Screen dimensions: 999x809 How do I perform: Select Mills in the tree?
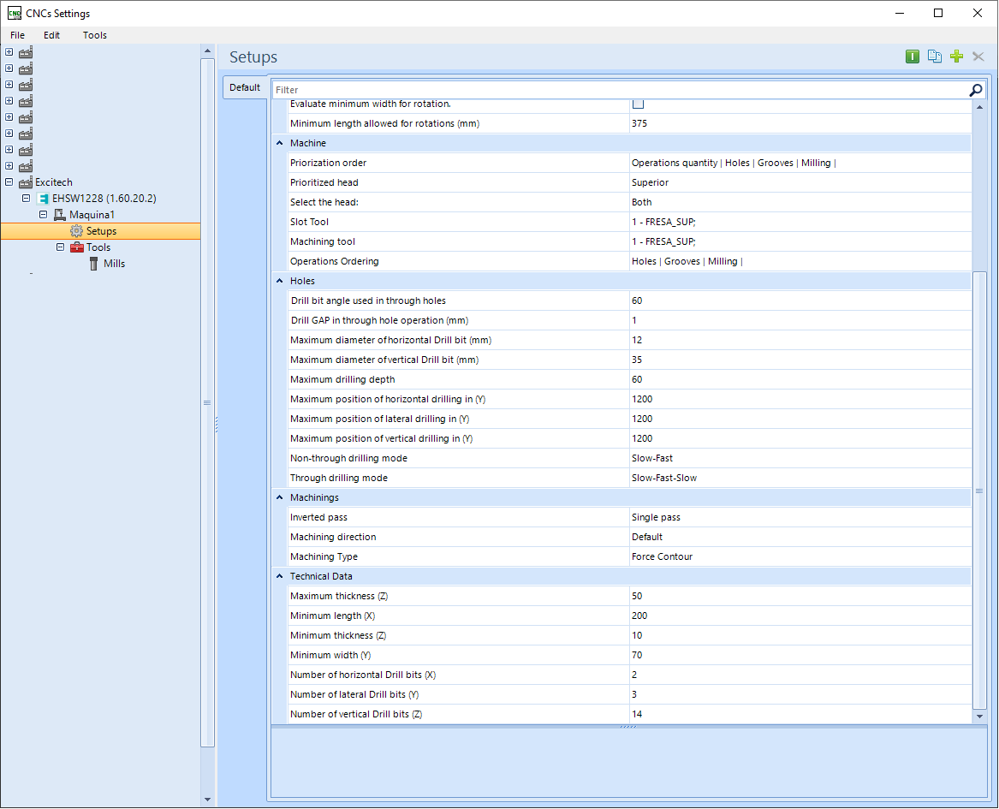114,264
